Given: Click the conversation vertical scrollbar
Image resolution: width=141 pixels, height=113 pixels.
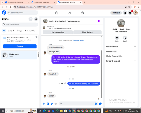Looking at the screenshot, I should pyautogui.click(x=102, y=74).
